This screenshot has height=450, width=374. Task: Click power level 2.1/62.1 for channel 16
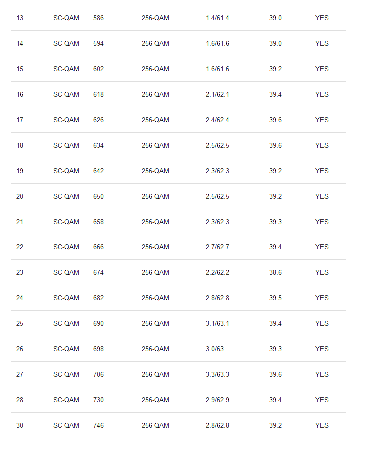[217, 94]
